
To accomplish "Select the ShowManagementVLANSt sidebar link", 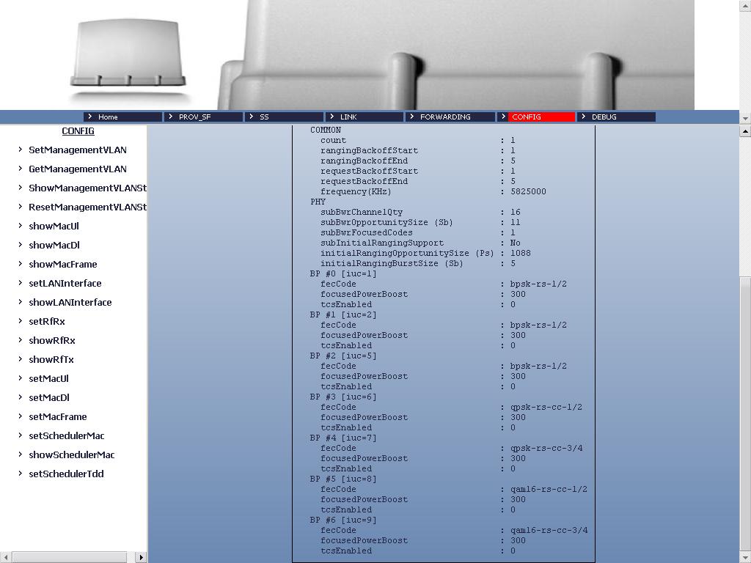I will point(88,188).
